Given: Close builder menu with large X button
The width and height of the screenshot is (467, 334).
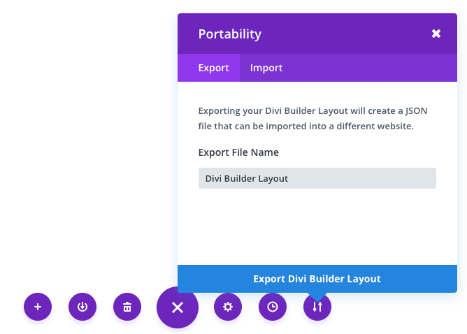Looking at the screenshot, I should click(178, 307).
